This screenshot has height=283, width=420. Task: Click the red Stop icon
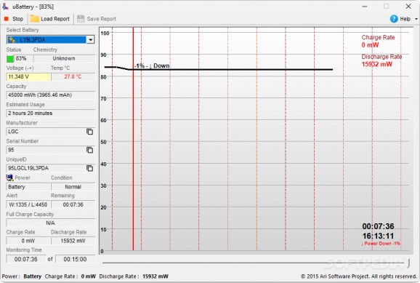(x=6, y=19)
